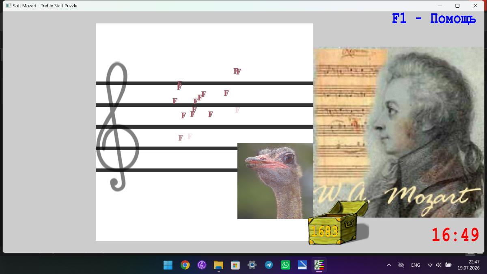The image size is (487, 274).
Task: Click the Soft Mozart app icon in the title bar
Action: [8, 6]
